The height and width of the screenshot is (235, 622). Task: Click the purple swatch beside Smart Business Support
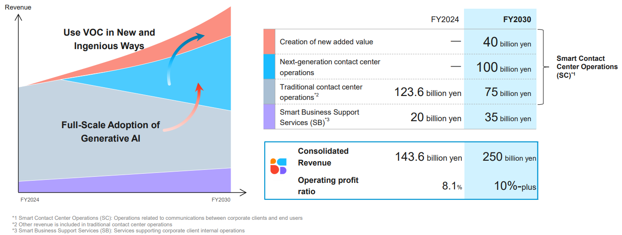coord(269,116)
